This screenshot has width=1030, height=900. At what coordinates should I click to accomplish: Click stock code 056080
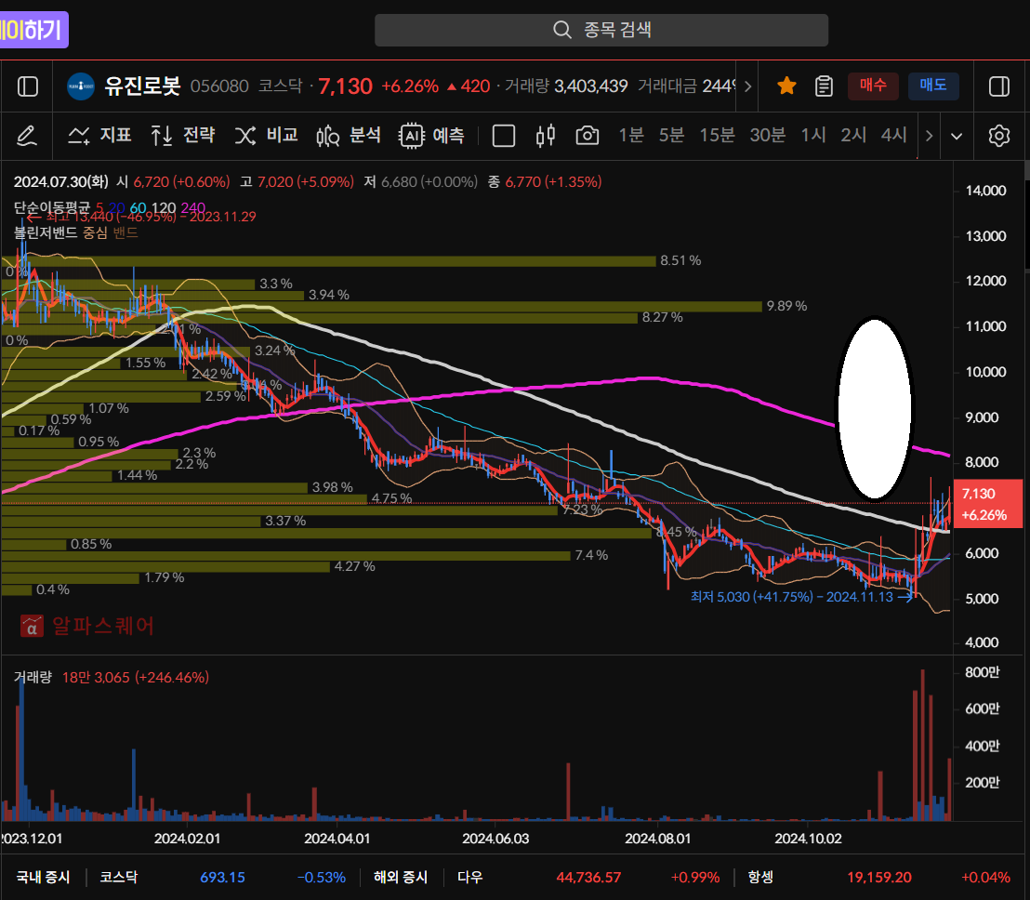coord(219,86)
